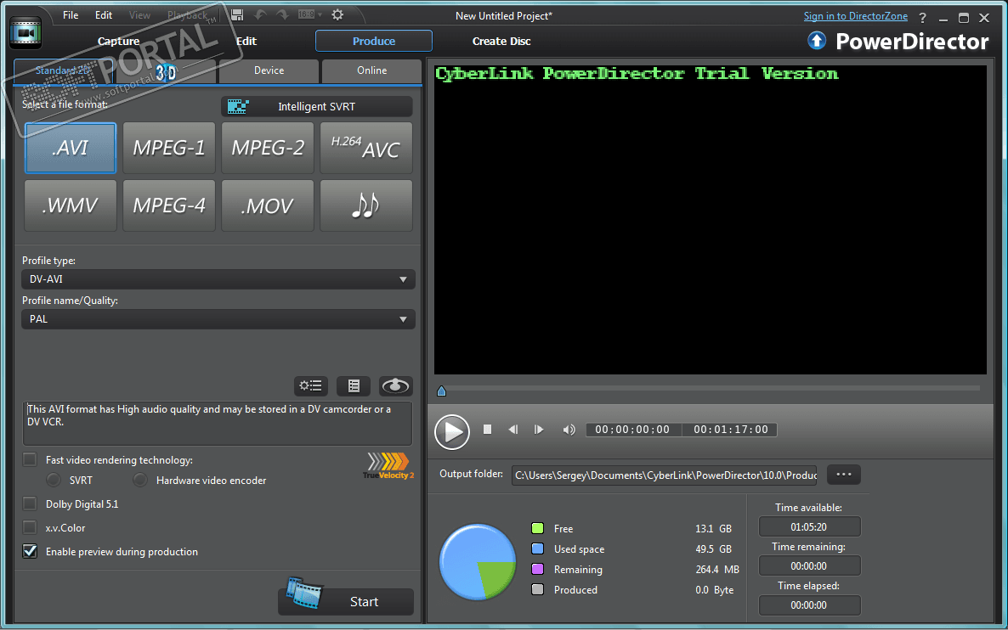This screenshot has width=1008, height=630.
Task: Click the AVI format description text box
Action: (218, 423)
